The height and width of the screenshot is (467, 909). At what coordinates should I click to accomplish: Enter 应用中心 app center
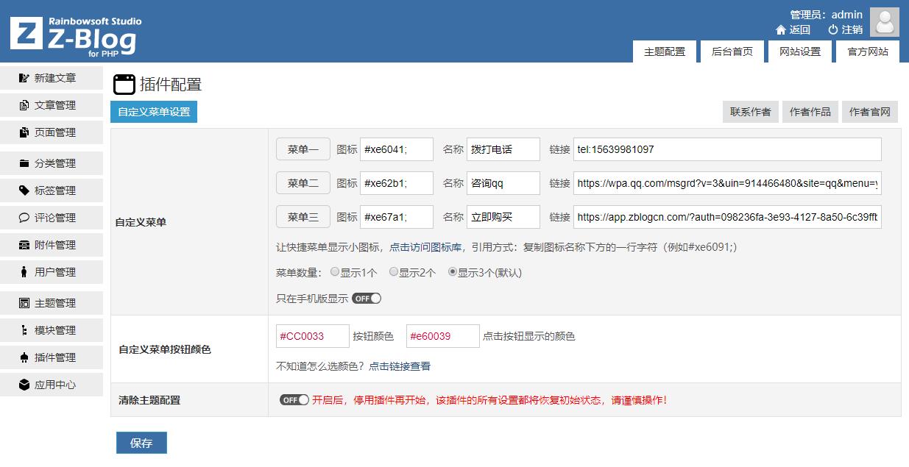[49, 384]
